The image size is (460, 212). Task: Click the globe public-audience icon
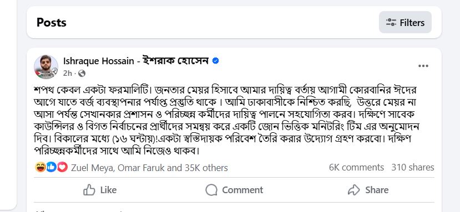coord(82,74)
